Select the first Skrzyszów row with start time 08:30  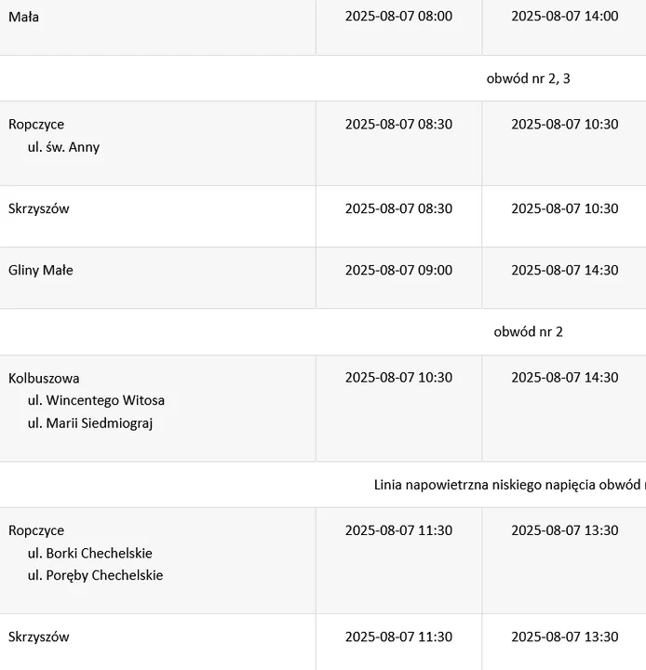323,216
